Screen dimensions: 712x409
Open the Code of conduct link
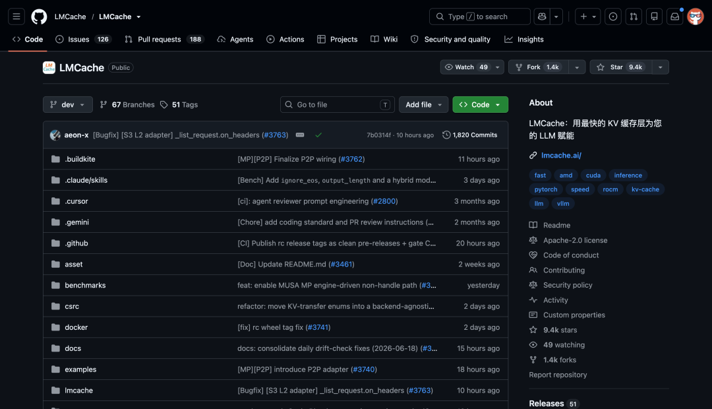point(571,255)
